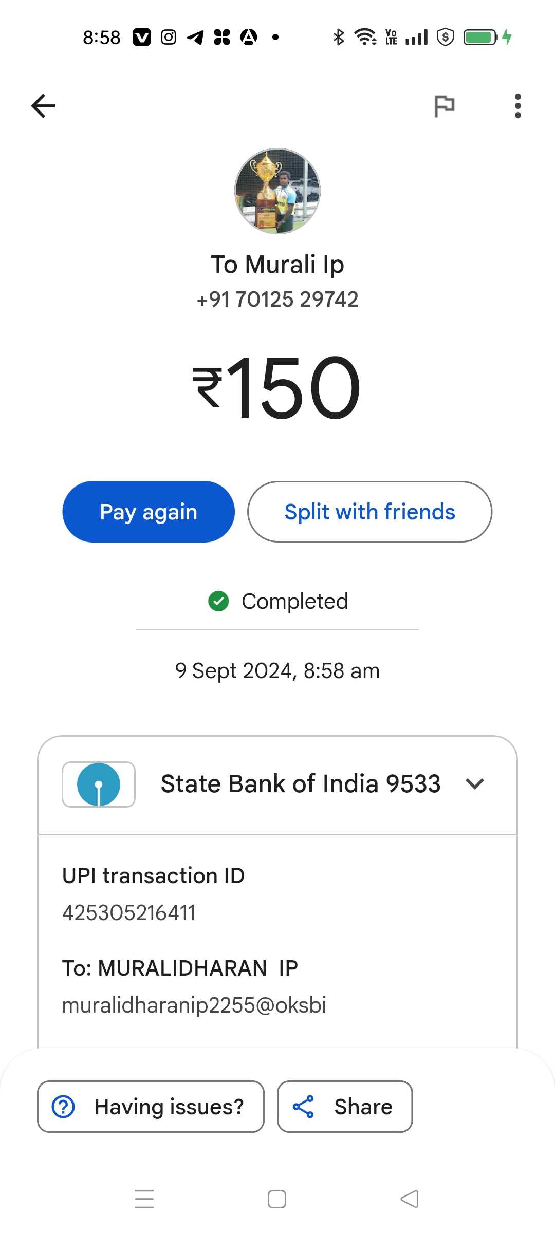Tap the ₹150 amount text
The width and height of the screenshot is (555, 1233).
[x=277, y=388]
